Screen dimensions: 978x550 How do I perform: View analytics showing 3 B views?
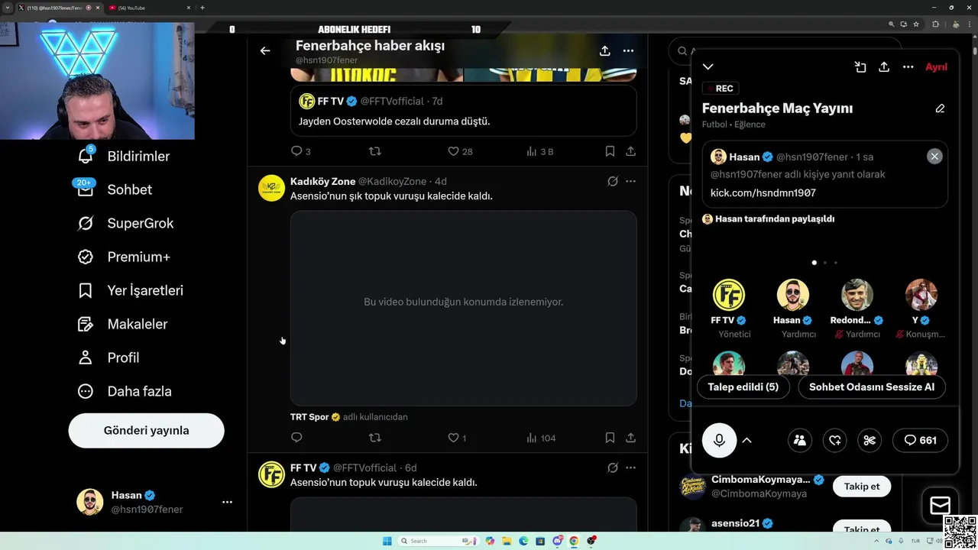pos(539,151)
